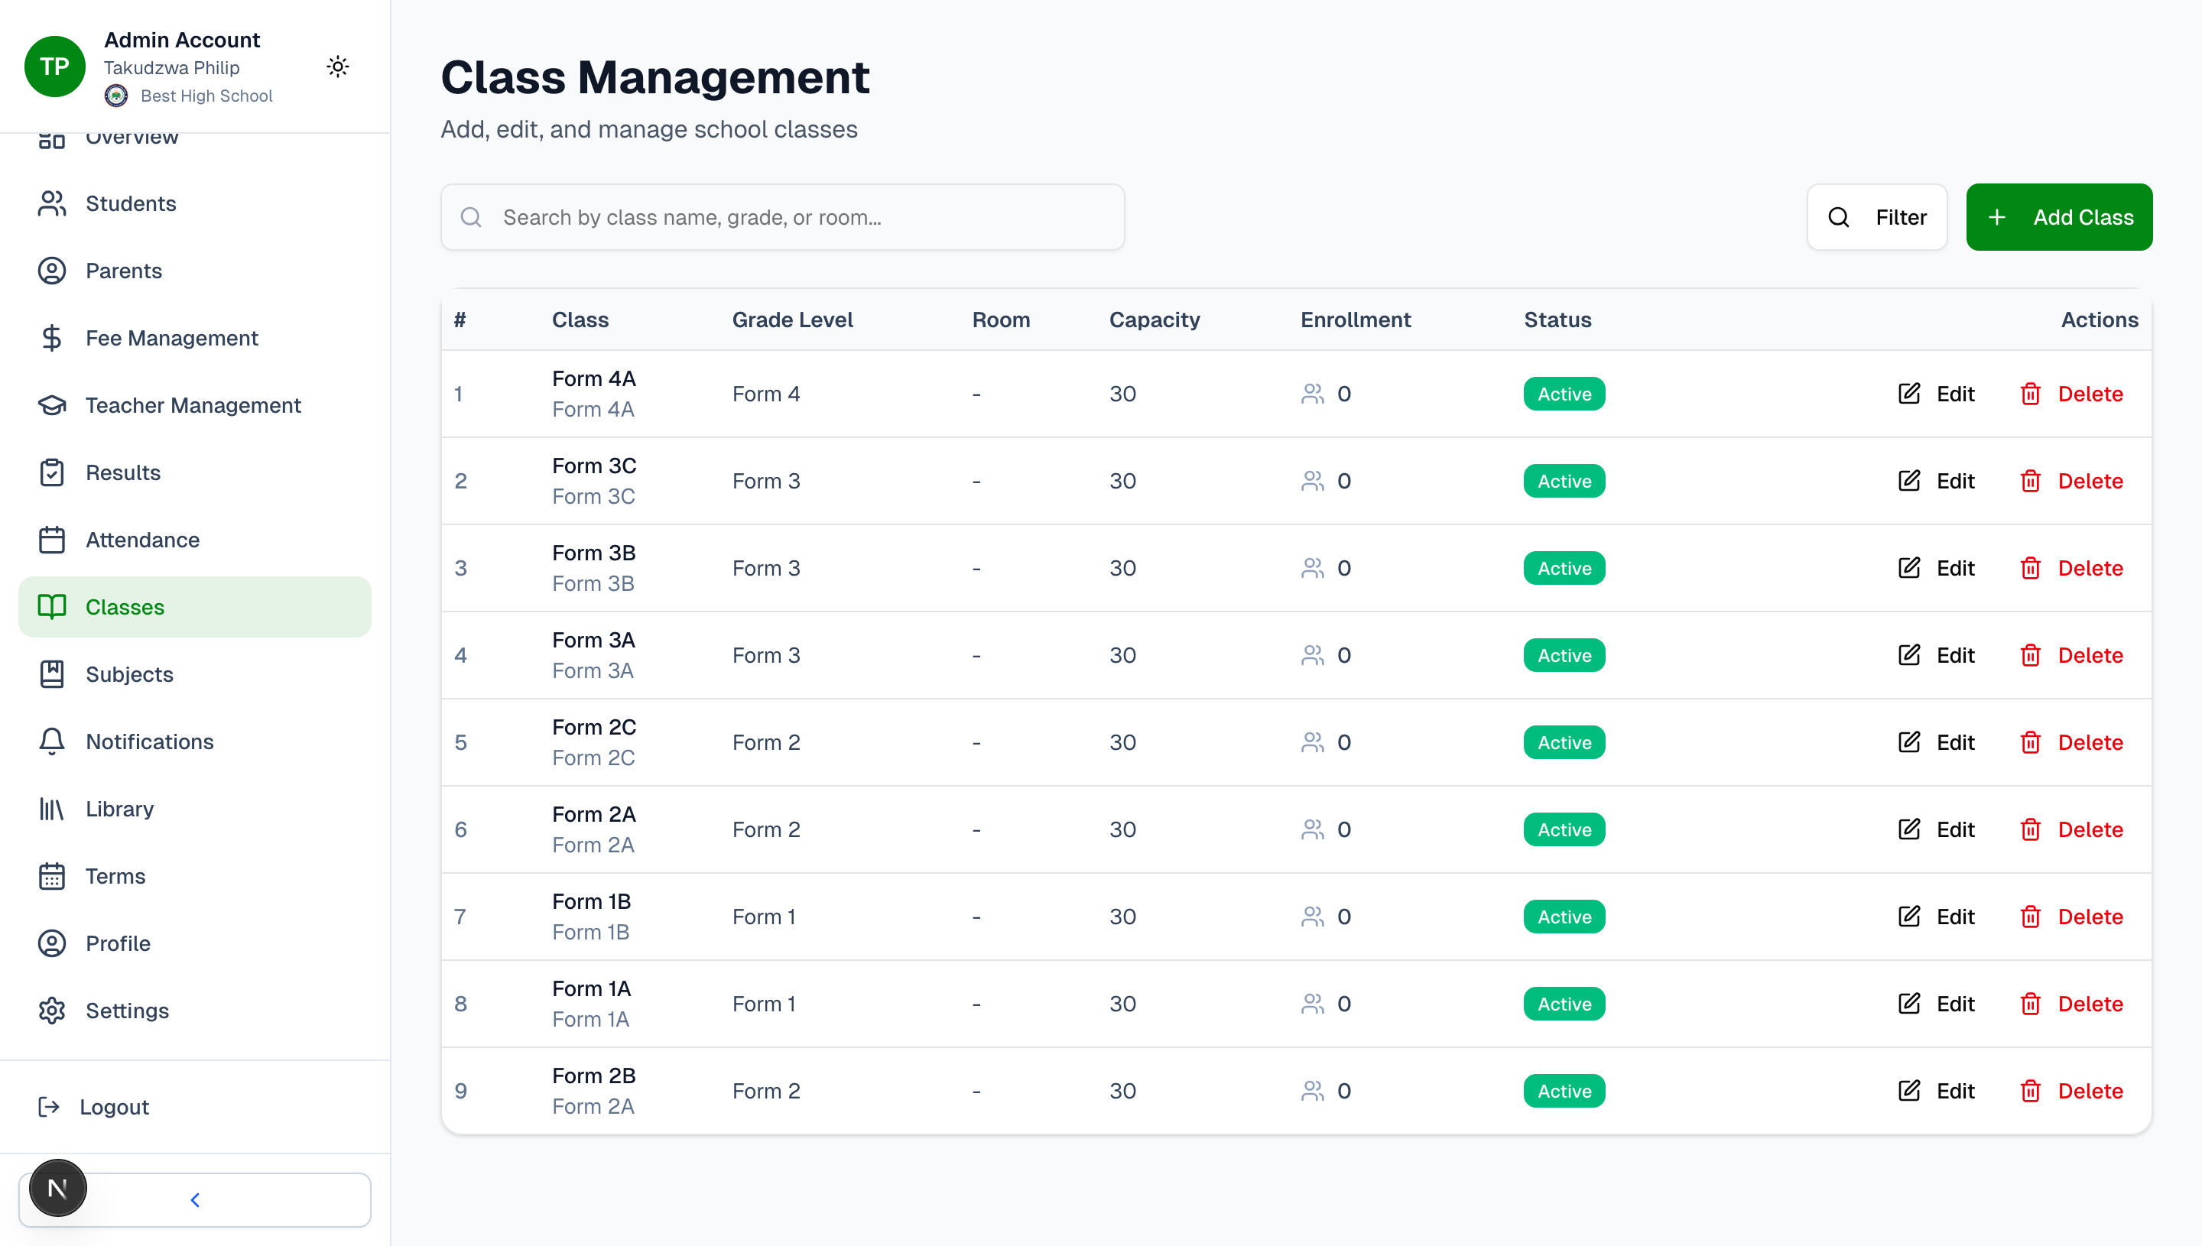This screenshot has width=2202, height=1246.
Task: Click the Attendance calendar icon
Action: (x=51, y=539)
